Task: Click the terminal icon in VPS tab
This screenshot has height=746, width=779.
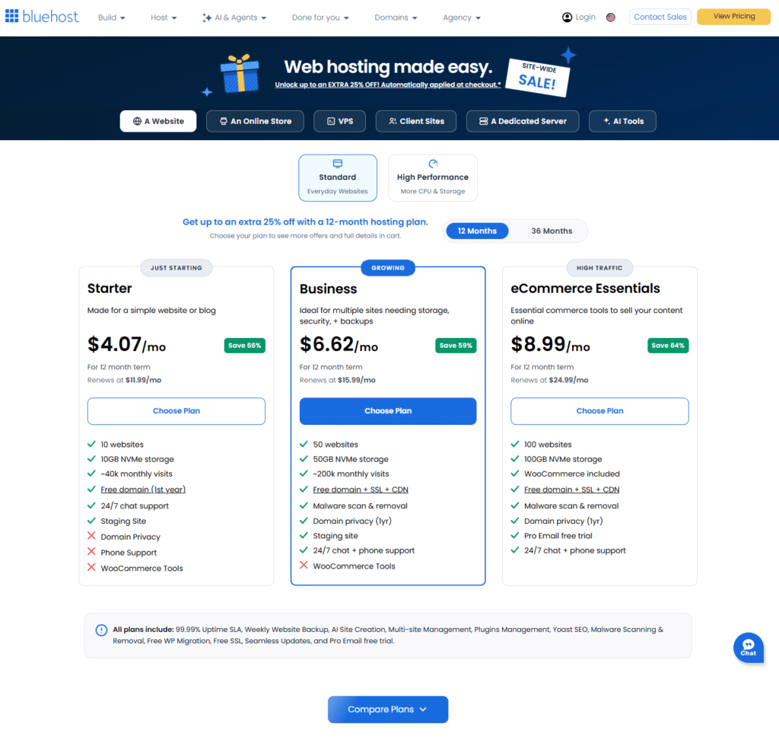Action: [331, 121]
